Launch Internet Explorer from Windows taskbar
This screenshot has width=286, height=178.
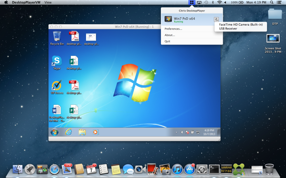68,132
